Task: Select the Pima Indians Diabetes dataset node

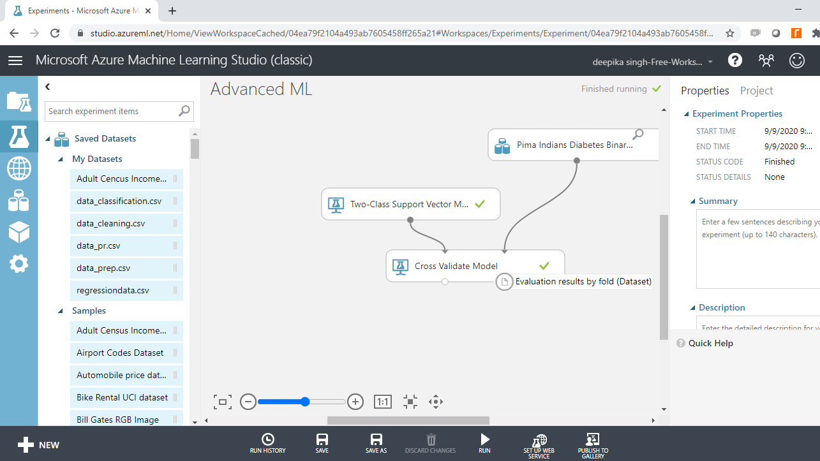Action: 573,145
